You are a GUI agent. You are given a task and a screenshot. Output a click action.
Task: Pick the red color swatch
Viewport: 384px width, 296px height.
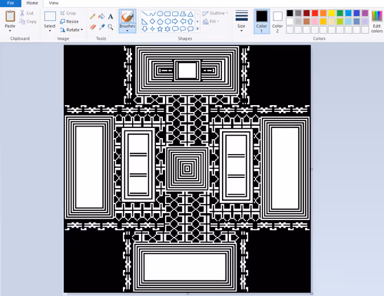[x=315, y=13]
